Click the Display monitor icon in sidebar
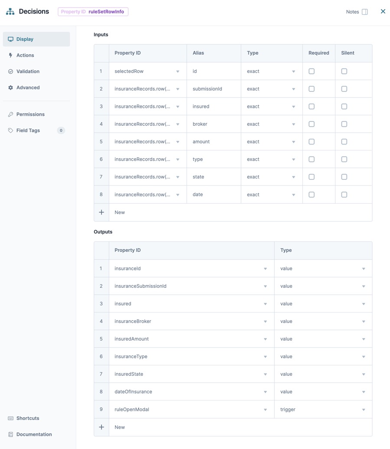The height and width of the screenshot is (449, 390). click(10, 39)
